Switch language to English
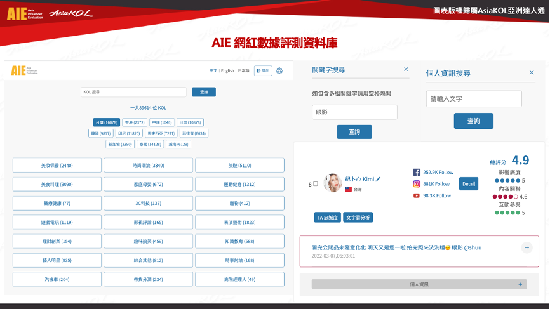 tap(227, 71)
